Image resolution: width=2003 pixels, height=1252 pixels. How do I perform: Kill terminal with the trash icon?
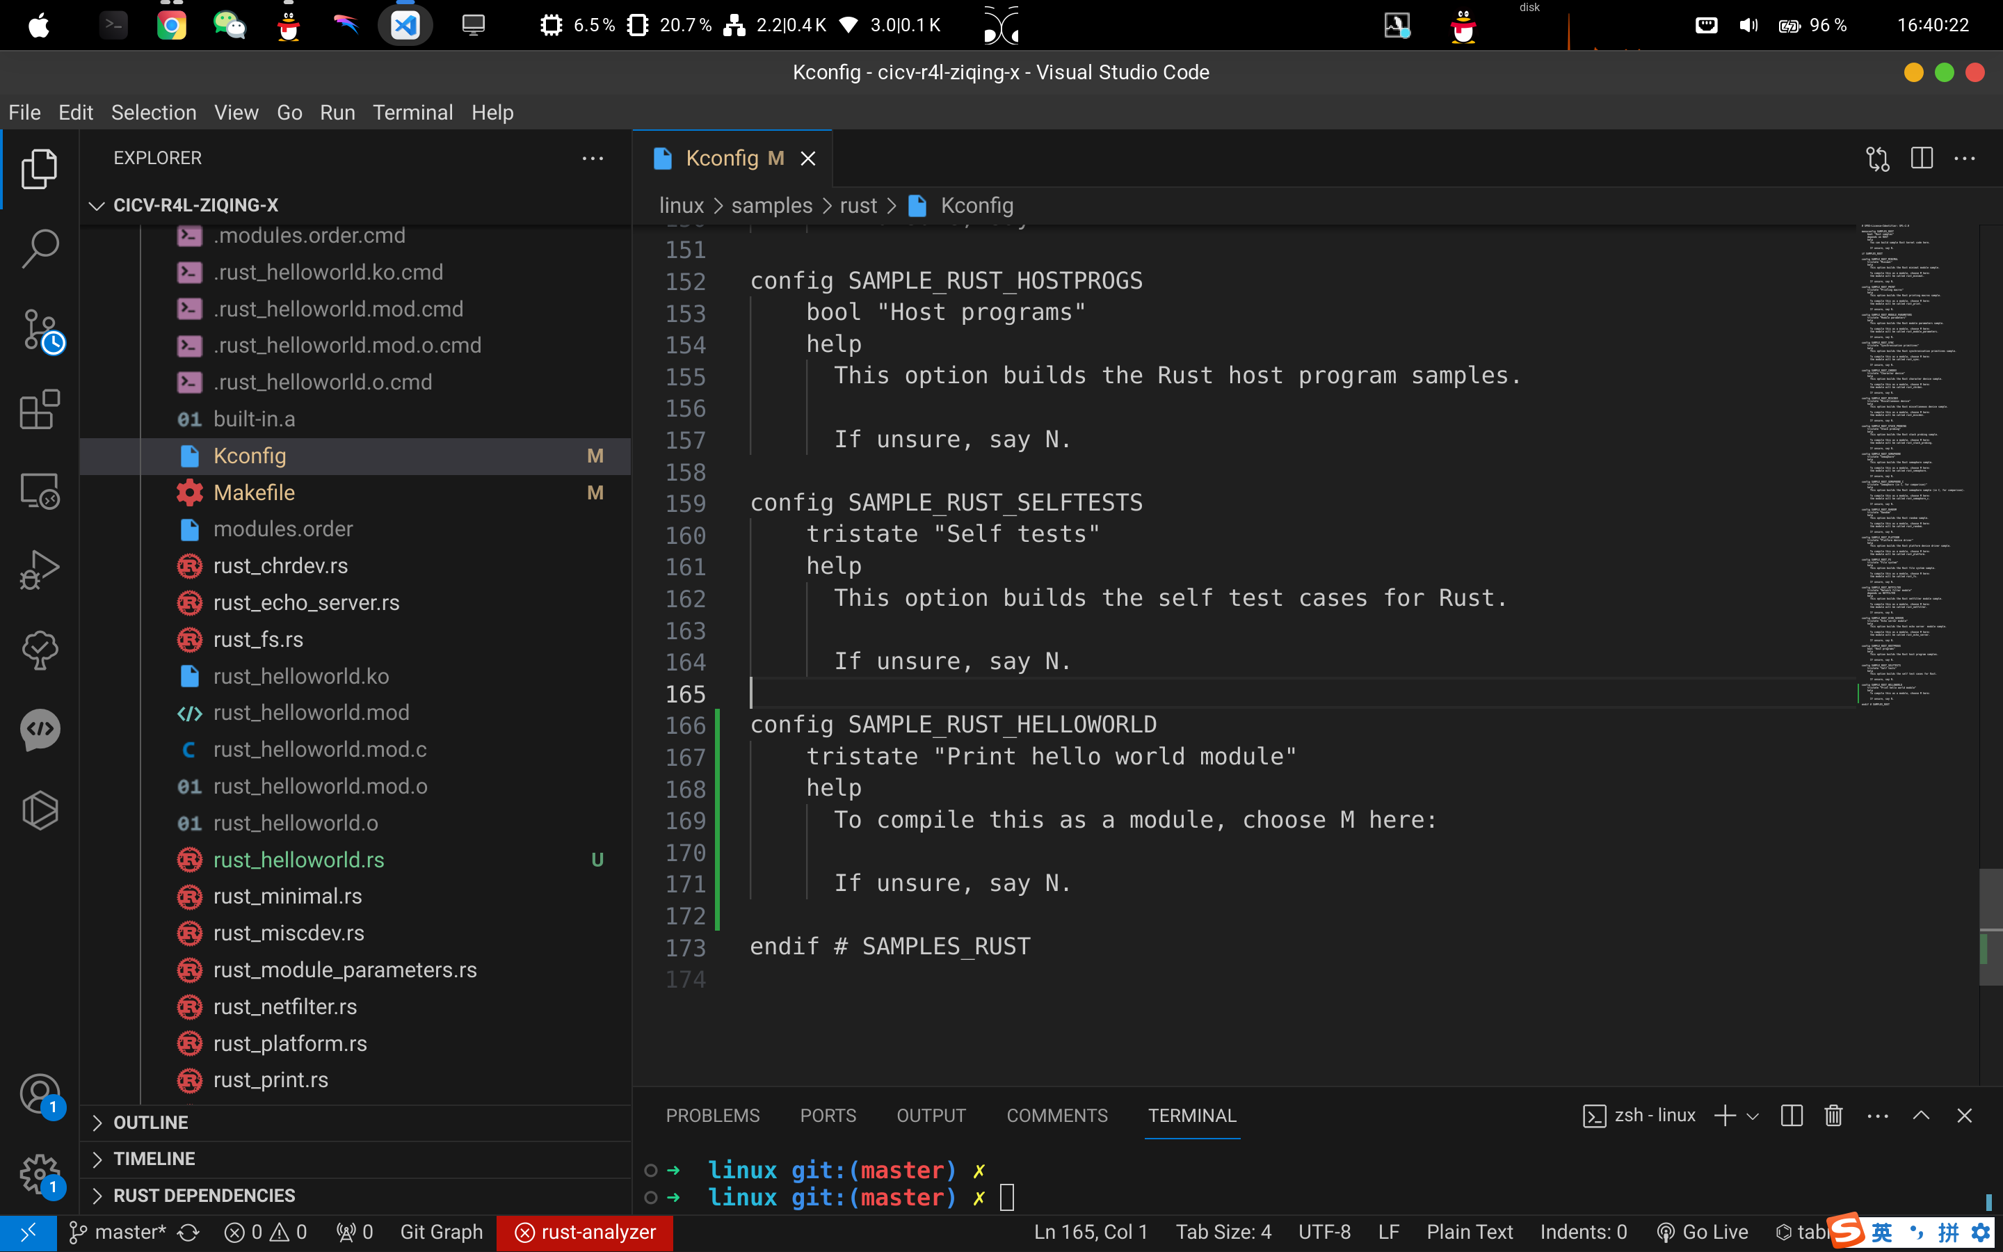pyautogui.click(x=1833, y=1116)
